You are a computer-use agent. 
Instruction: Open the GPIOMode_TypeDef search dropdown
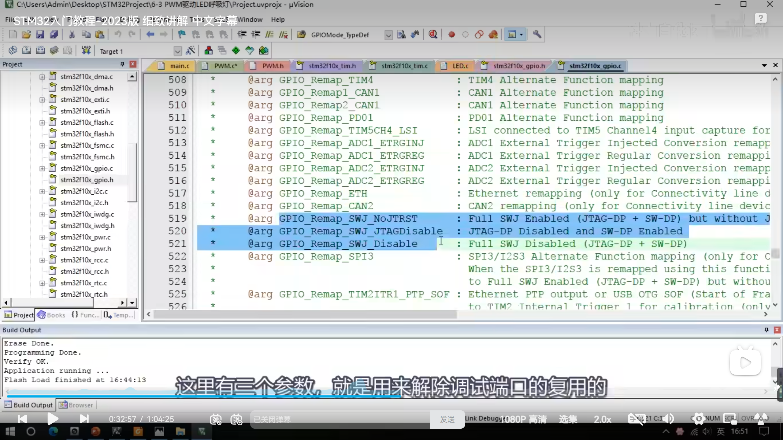[388, 35]
